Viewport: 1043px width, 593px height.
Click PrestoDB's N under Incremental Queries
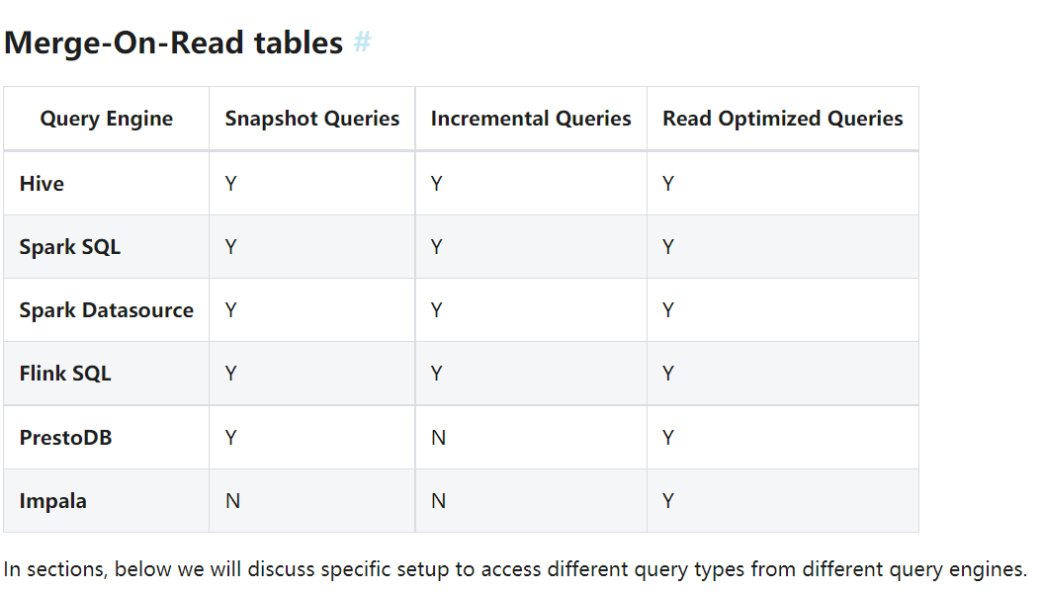(438, 438)
